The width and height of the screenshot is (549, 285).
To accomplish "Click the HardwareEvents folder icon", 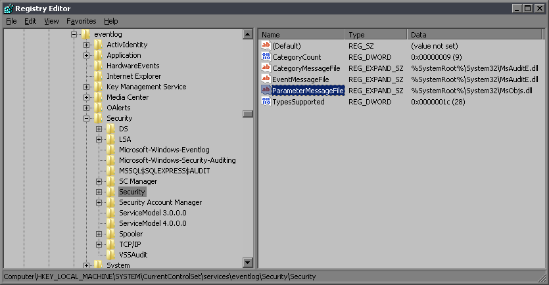I will point(99,66).
